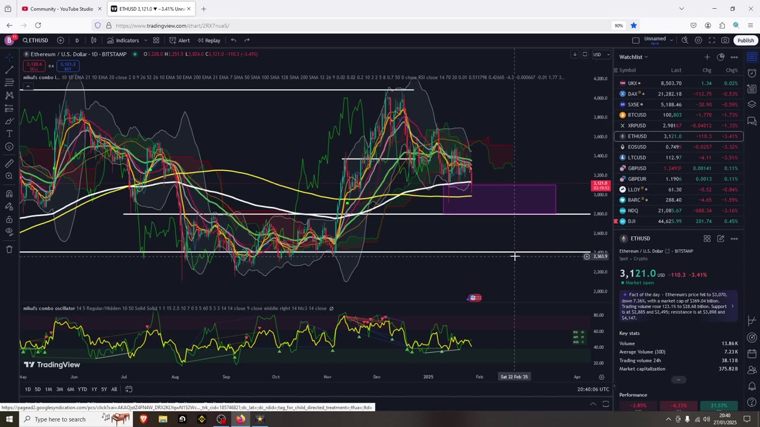Open chart settings hexagon icon
Viewport: 760px width, 427px height.
[x=698, y=40]
